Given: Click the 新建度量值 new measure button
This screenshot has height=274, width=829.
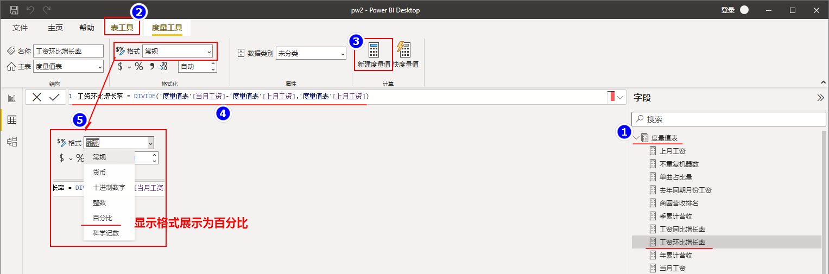Looking at the screenshot, I should pyautogui.click(x=374, y=55).
